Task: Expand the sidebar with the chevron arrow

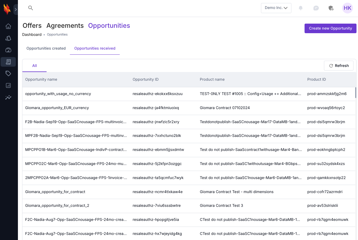Action: 16,10
